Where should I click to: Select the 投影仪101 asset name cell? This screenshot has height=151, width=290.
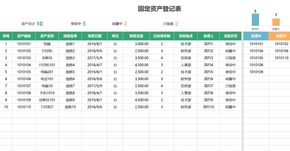(x=47, y=100)
